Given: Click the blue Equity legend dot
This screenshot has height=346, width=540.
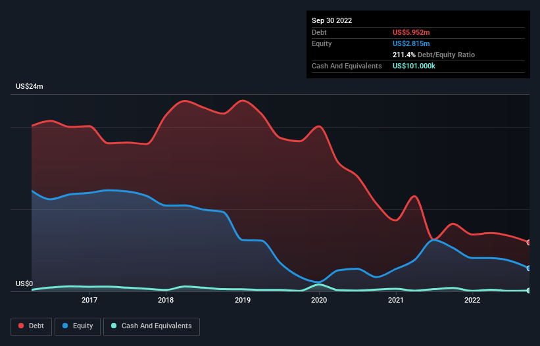Looking at the screenshot, I should click(x=64, y=326).
